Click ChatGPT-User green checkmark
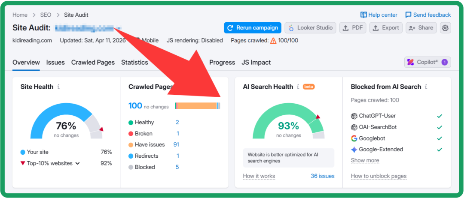464x198 pixels. pyautogui.click(x=440, y=116)
